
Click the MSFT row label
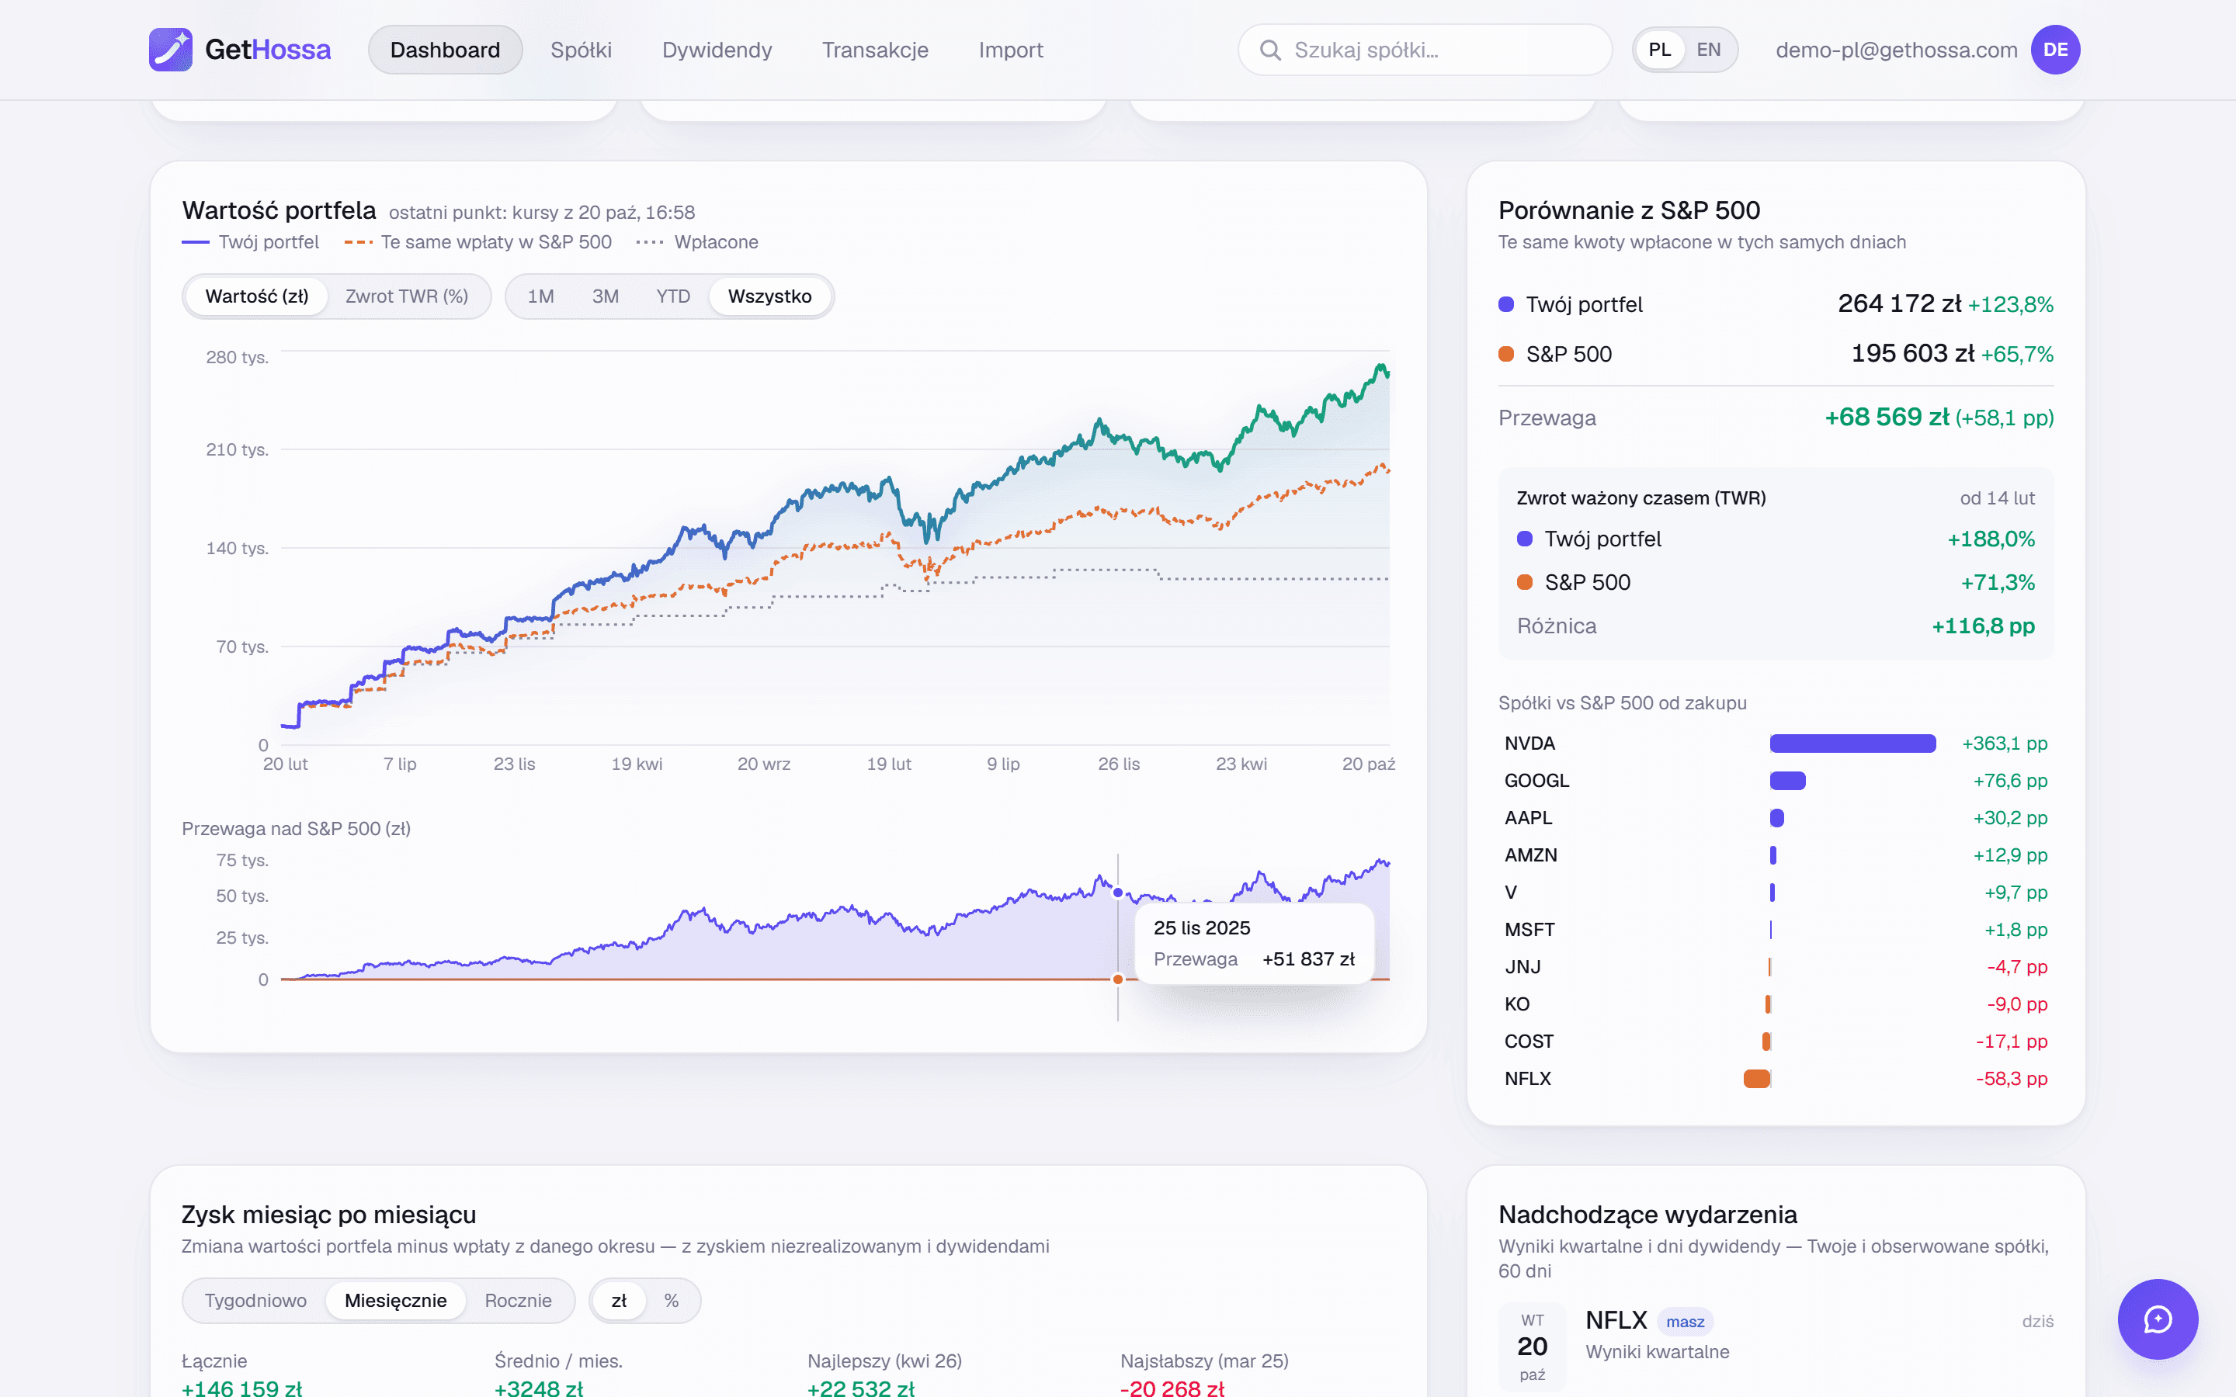[1529, 930]
